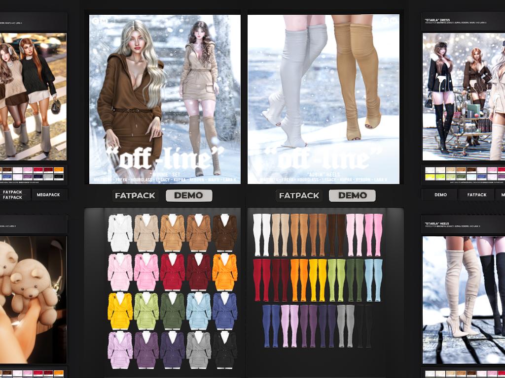The image size is (505, 378).
Task: Click FATPACK under the Minnie set
Action: coord(135,195)
